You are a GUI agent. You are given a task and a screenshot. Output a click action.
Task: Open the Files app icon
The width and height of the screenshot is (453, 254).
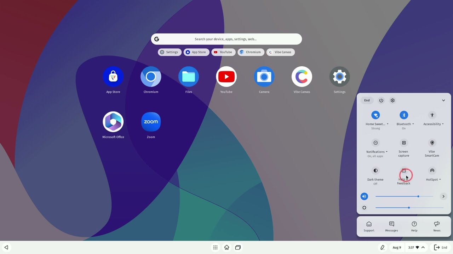pos(189,77)
